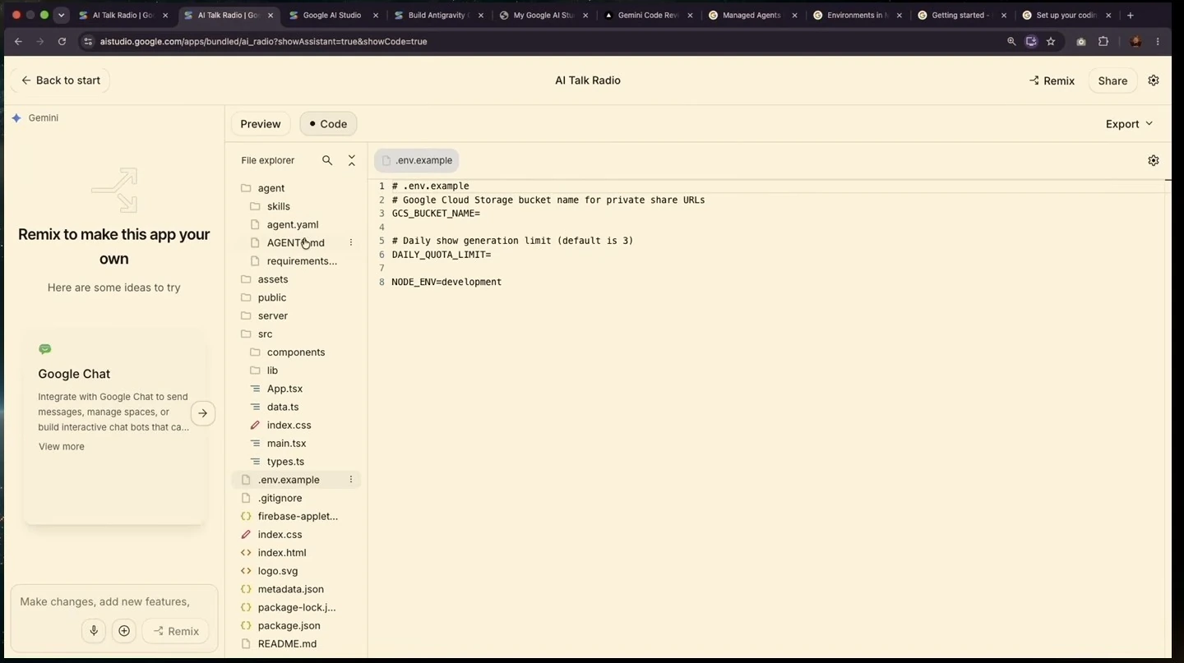1184x663 pixels.
Task: Bookmark this page with the star icon
Action: (x=1051, y=41)
